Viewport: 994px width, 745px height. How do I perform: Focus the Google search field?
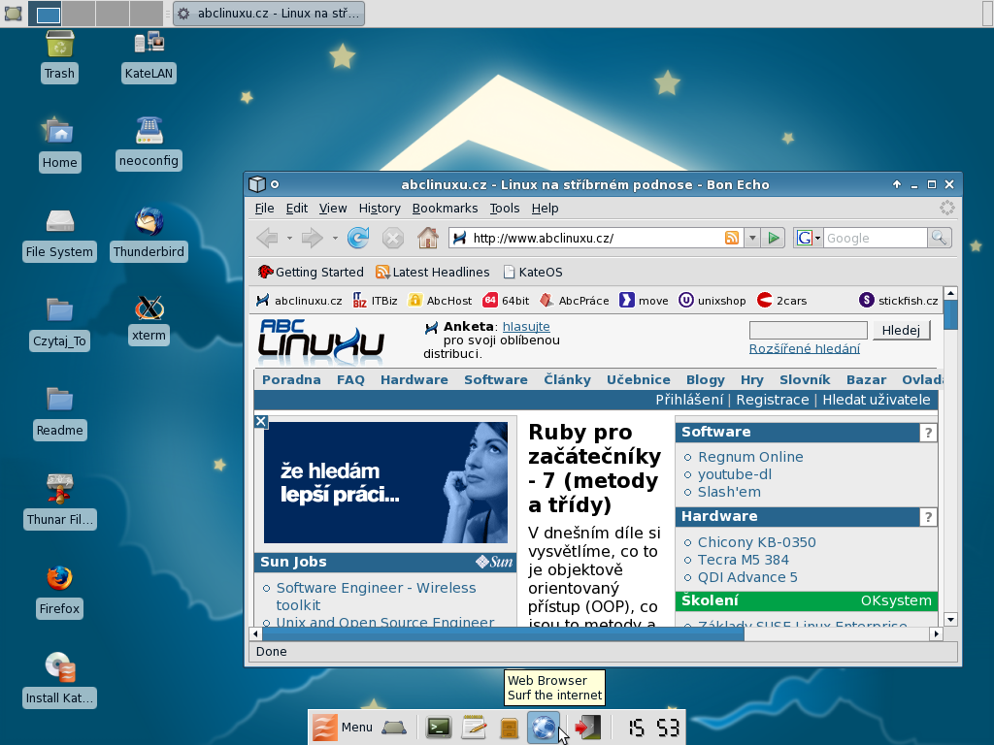tap(875, 239)
